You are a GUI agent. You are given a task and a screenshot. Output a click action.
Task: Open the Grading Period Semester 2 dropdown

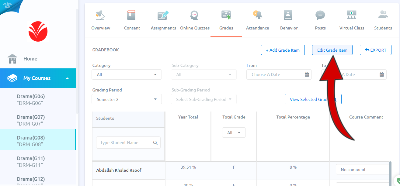(127, 99)
